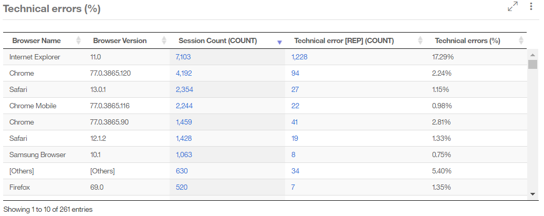This screenshot has height=216, width=544.
Task: Toggle the Session Count sort direction arrow
Action: tap(279, 42)
